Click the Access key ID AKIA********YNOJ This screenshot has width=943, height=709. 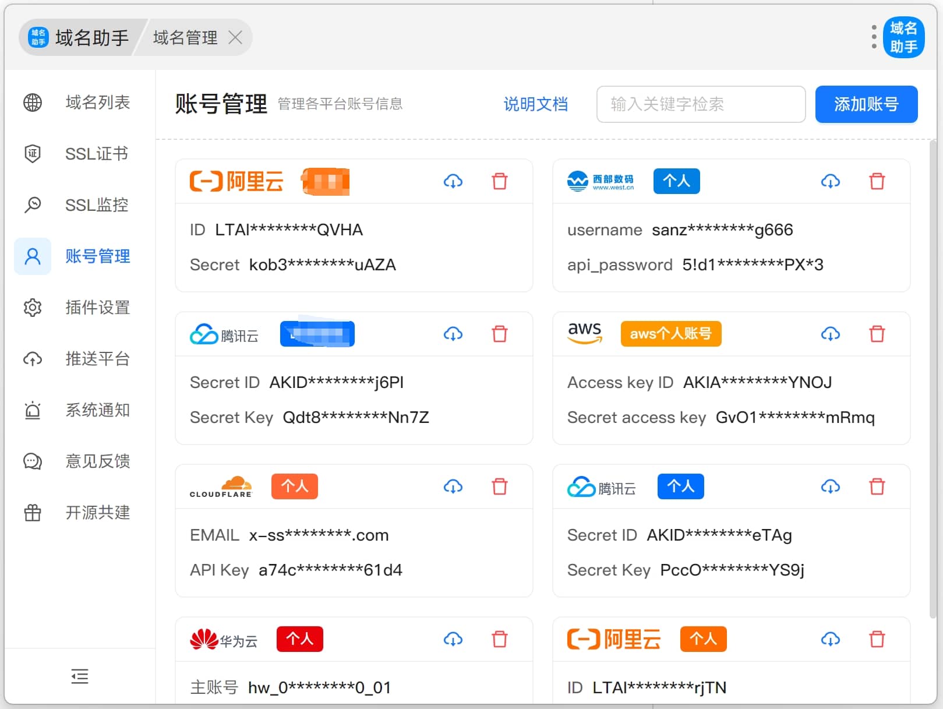pyautogui.click(x=757, y=383)
